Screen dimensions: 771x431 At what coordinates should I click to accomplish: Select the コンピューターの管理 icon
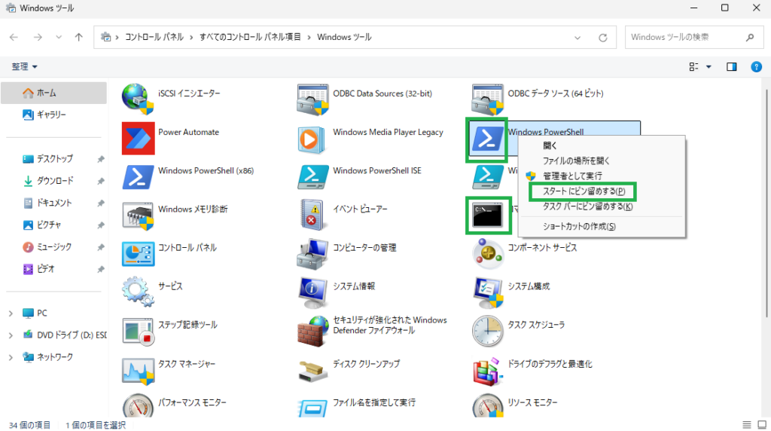[x=312, y=254]
